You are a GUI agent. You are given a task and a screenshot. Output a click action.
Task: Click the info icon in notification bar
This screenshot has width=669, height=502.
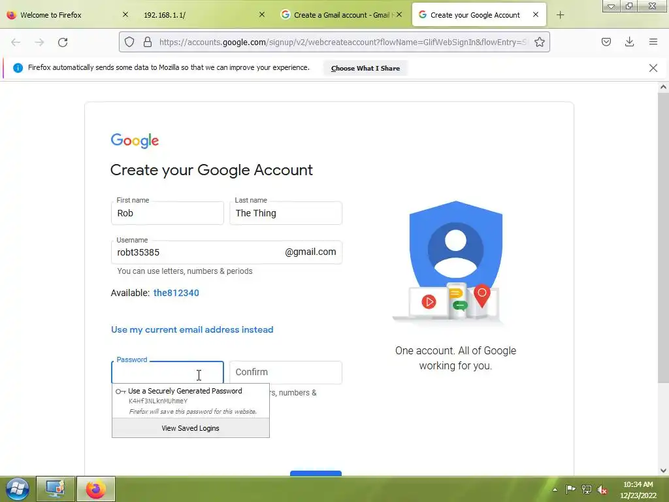click(18, 68)
